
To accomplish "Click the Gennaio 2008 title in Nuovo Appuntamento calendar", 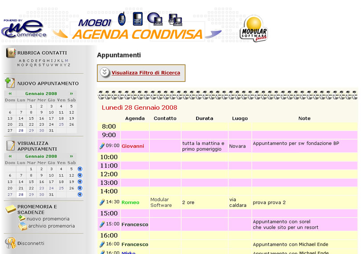I will [41, 93].
